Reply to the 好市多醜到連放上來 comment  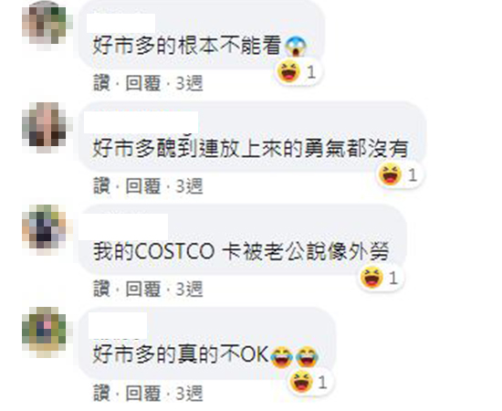(142, 186)
